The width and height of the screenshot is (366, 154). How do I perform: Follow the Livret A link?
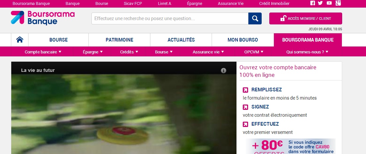[x=165, y=4]
